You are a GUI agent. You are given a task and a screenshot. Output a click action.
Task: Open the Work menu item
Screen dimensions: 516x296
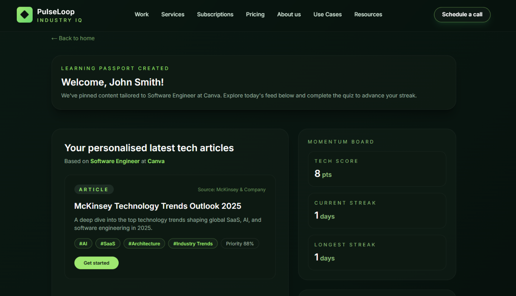[x=142, y=14]
